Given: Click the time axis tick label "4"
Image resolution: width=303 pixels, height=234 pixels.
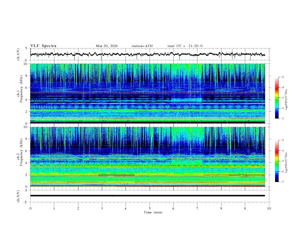Looking at the screenshot, I should [x=125, y=208].
